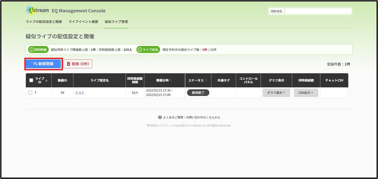This screenshot has height=179, width=378.
Task: Check the select-all header checkbox
Action: click(x=31, y=80)
